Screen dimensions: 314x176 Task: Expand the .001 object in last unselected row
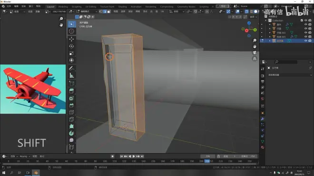pos(270,37)
